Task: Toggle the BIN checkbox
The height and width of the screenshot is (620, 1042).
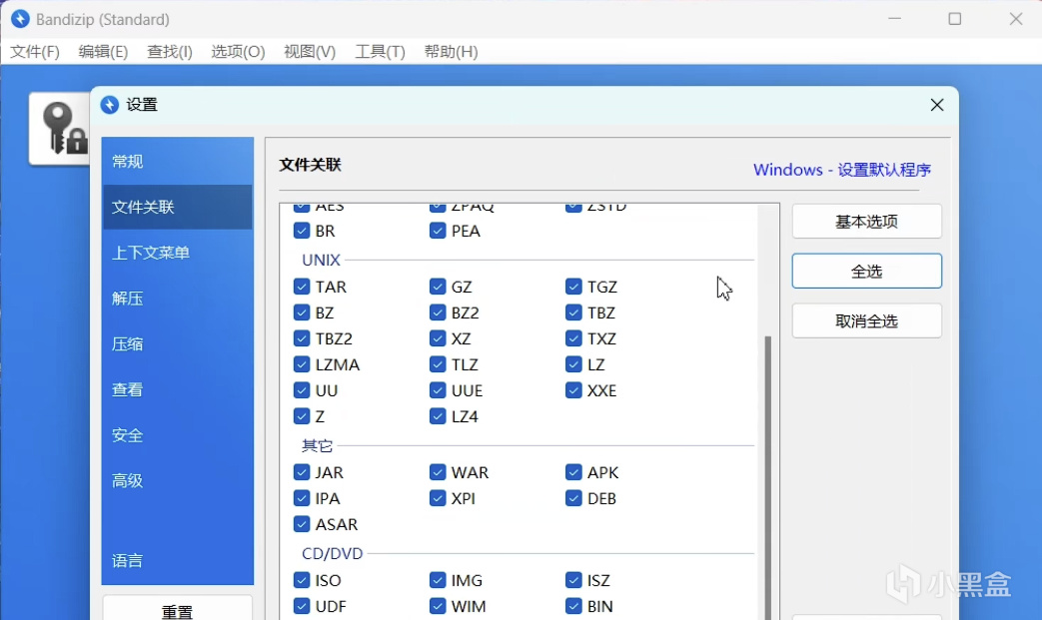Action: pyautogui.click(x=573, y=606)
